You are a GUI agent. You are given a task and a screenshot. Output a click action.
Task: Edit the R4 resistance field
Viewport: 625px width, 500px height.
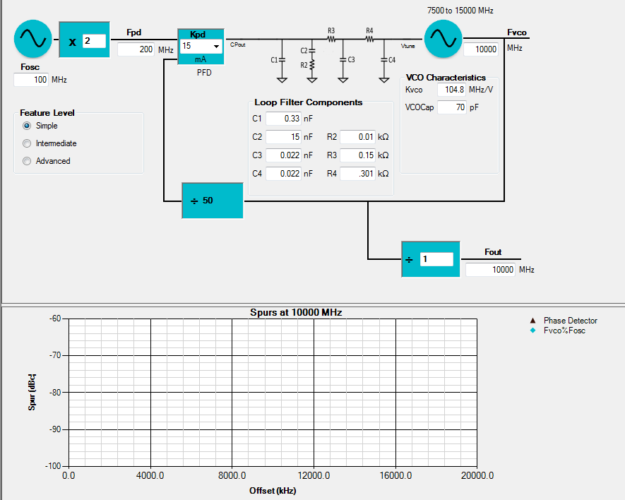tap(357, 174)
